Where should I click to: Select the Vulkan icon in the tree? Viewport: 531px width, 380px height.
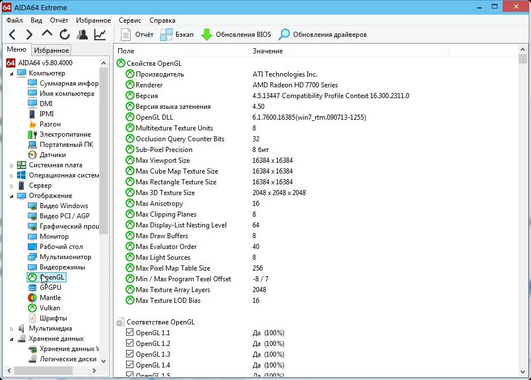point(32,308)
